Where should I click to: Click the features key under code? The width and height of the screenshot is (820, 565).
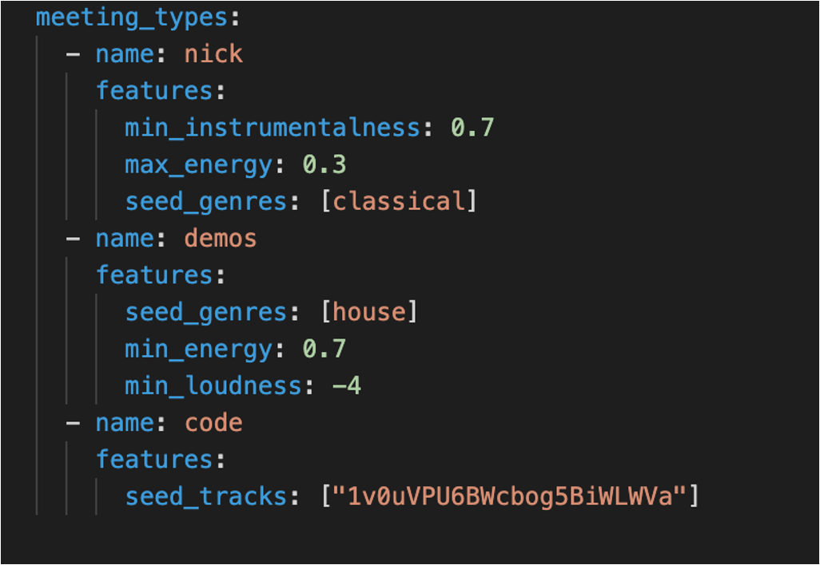point(154,460)
